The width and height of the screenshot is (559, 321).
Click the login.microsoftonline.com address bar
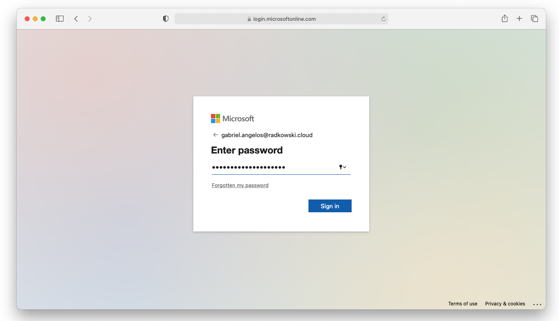tap(281, 19)
